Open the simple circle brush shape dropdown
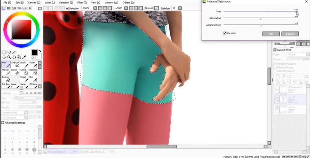Viewport: 310px width, 158px height. click(x=26, y=112)
